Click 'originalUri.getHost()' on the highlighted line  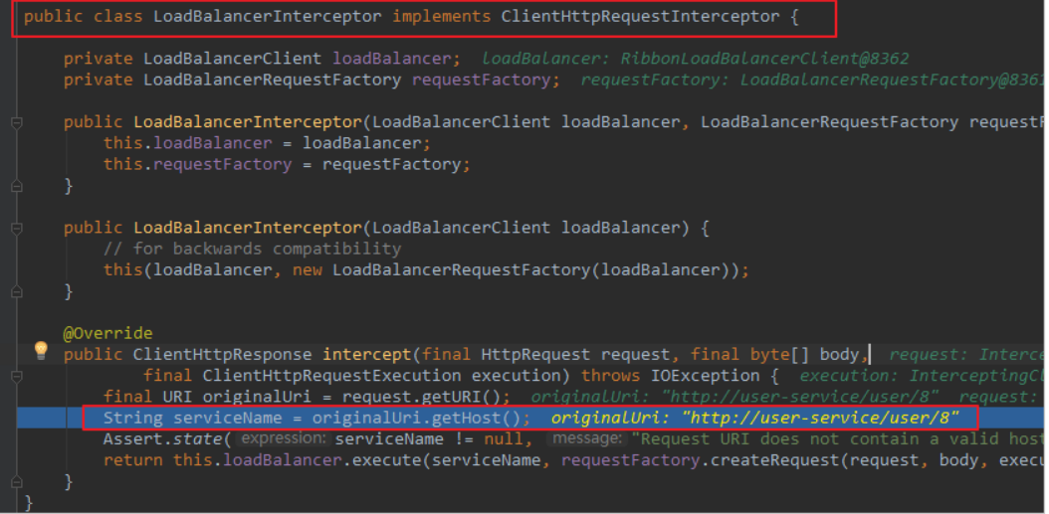coord(416,419)
